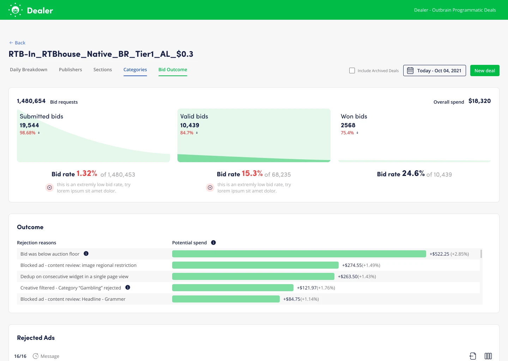Click the clock icon next to Message
The height and width of the screenshot is (361, 508).
tap(36, 356)
